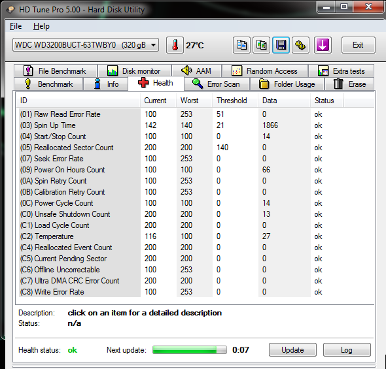The image size is (386, 369).
Task: Click the Log button
Action: [347, 350]
